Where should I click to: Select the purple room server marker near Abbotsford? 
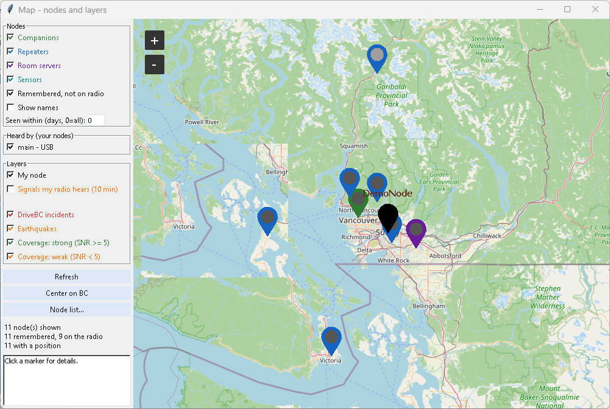pos(416,232)
